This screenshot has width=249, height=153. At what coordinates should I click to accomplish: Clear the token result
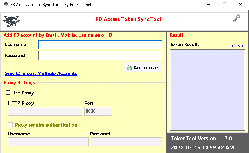pos(238,46)
